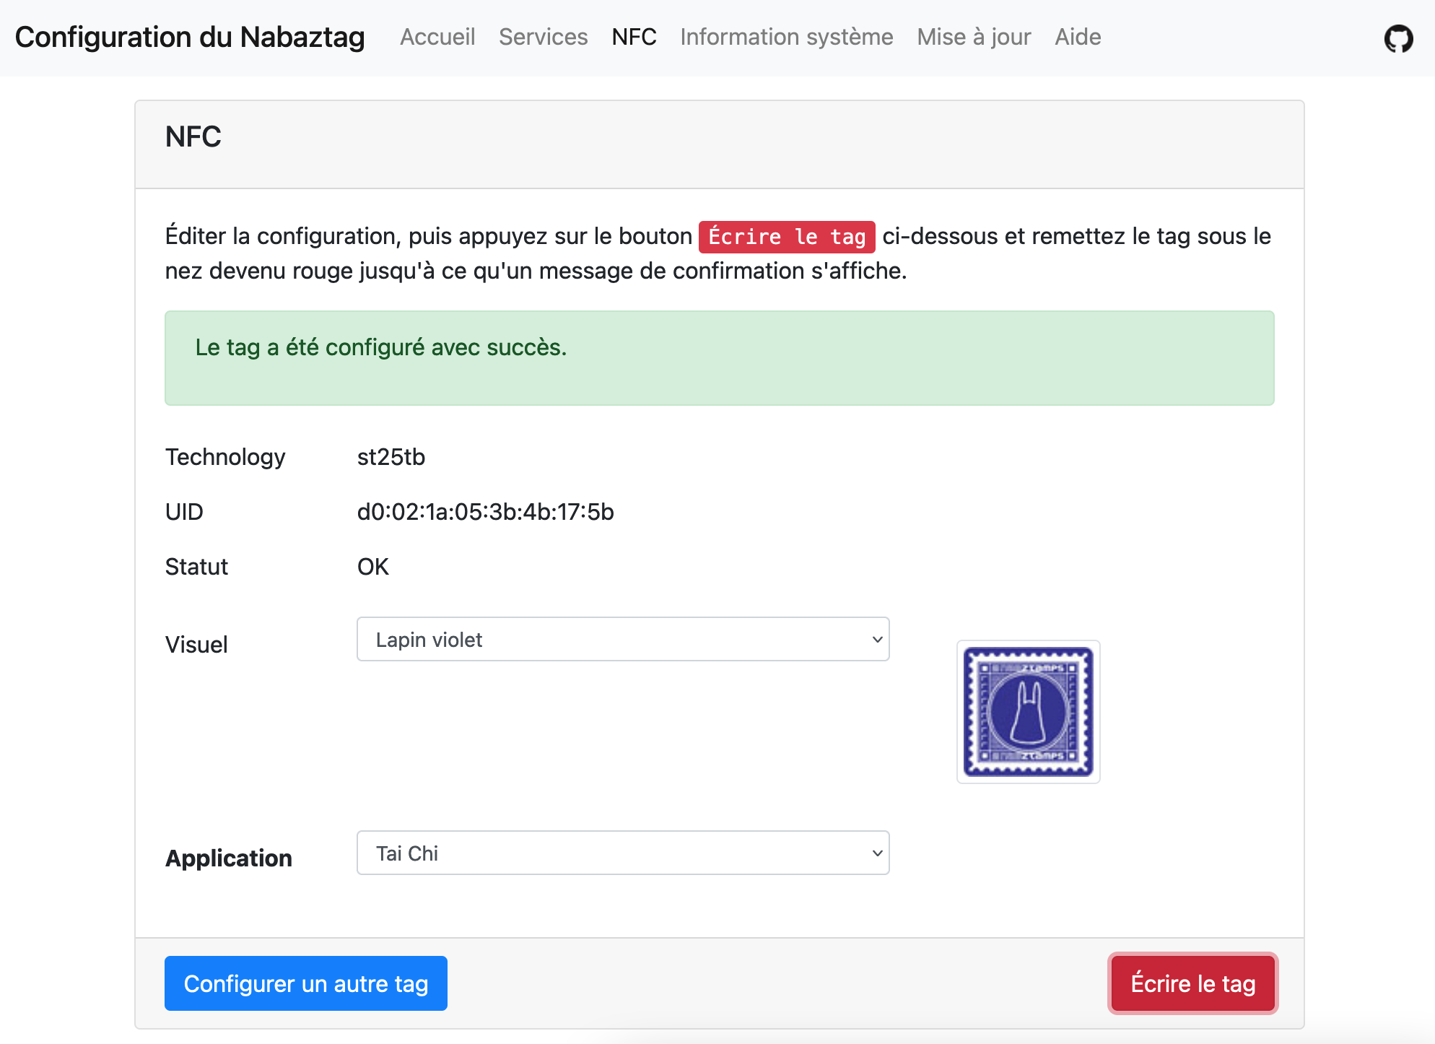Click the Configuration du Nabaztag title
1435x1044 pixels.
190,38
